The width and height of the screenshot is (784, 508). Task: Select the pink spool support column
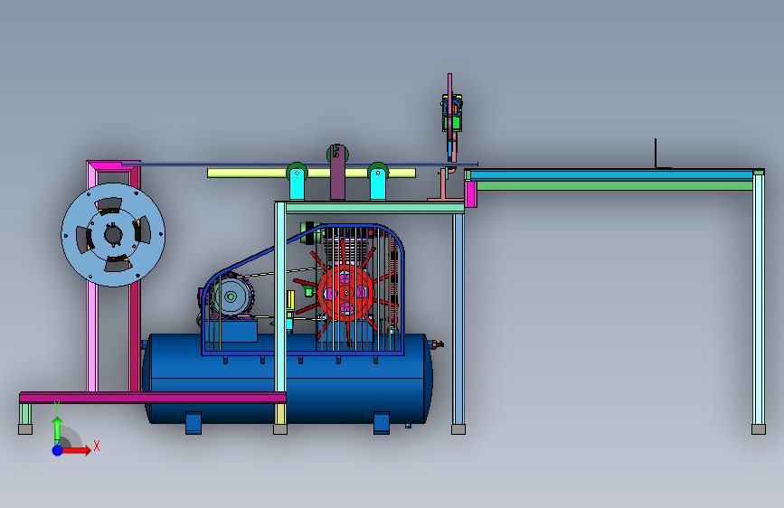point(92,280)
